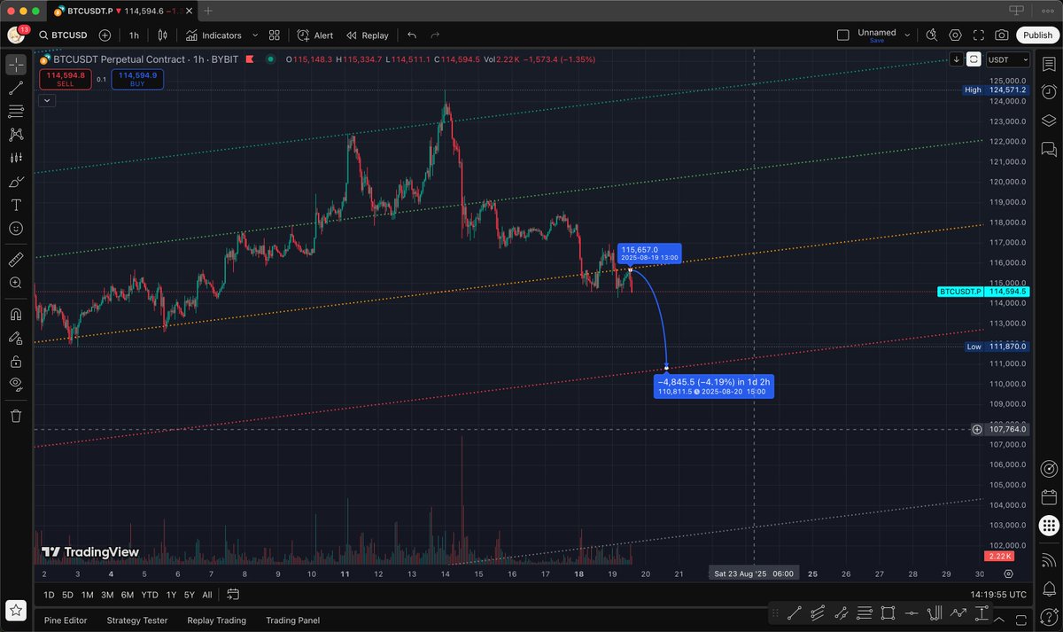This screenshot has width=1063, height=632.
Task: Open the watchlist panel in right sidebar
Action: (1049, 64)
